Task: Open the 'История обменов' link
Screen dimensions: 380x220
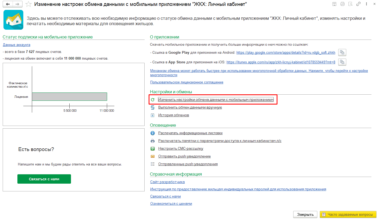Action: [x=174, y=115]
